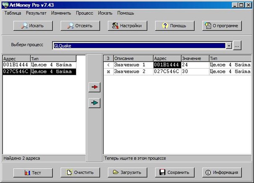254x183 pixels.
Task: Click the Значение column header
Action: (x=195, y=58)
